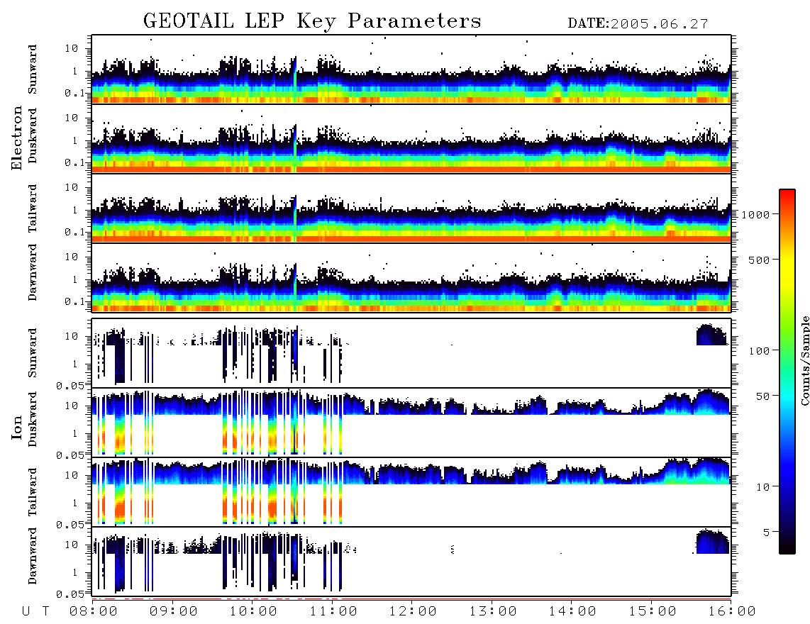Click the 12:00 time tick label
Screen dimensions: 810x624
(413, 612)
